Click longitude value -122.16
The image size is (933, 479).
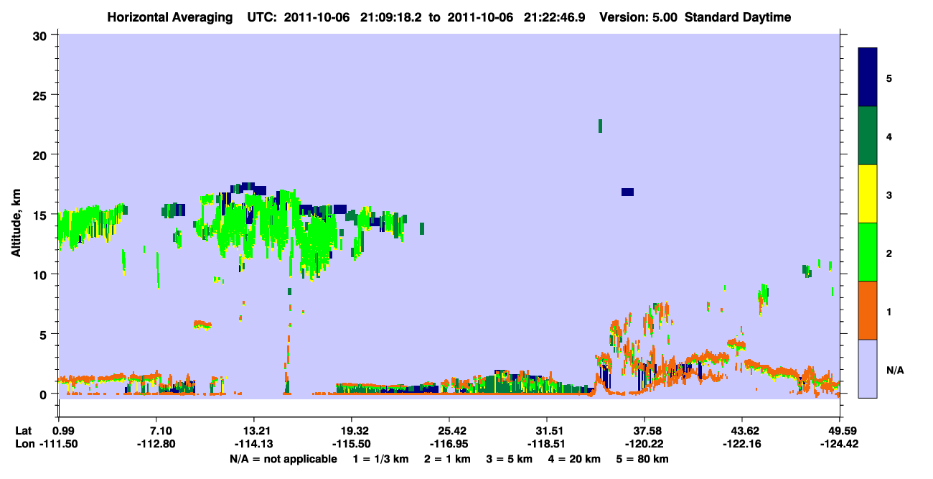742,444
